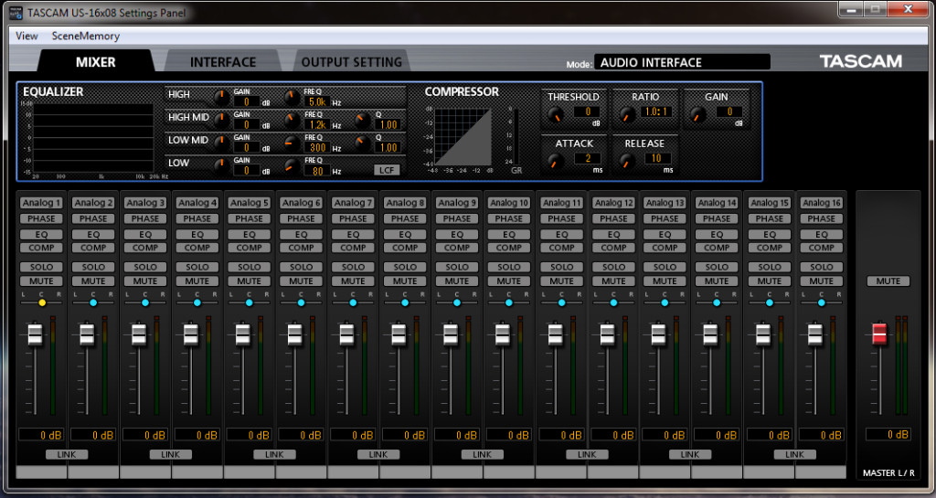This screenshot has width=936, height=498.
Task: Mute the MASTER L/R channel
Action: point(888,281)
